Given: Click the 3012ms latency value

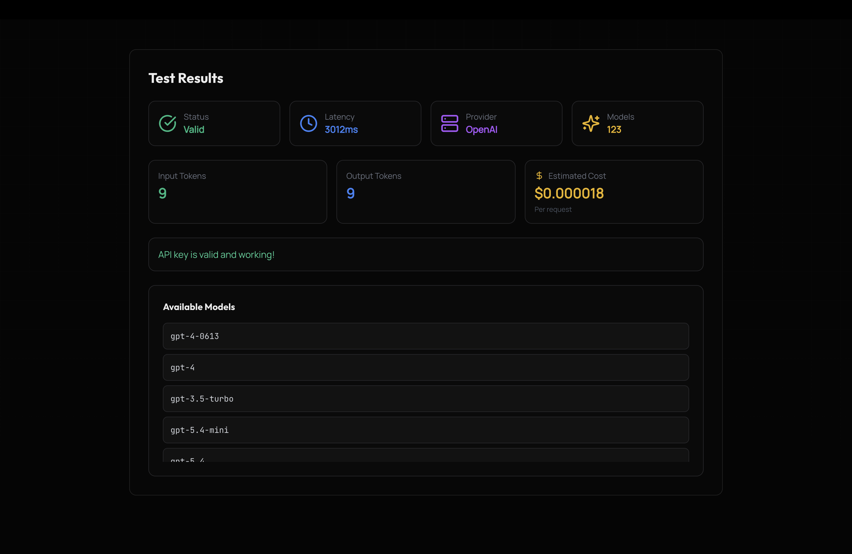Looking at the screenshot, I should [x=341, y=130].
